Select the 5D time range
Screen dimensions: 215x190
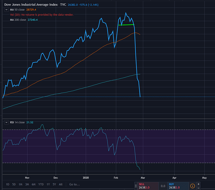click(x=14, y=184)
